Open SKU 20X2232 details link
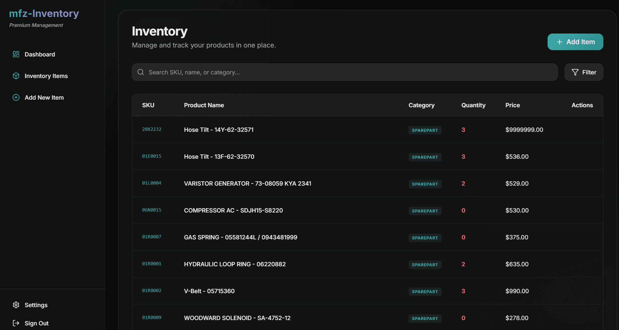 point(152,129)
